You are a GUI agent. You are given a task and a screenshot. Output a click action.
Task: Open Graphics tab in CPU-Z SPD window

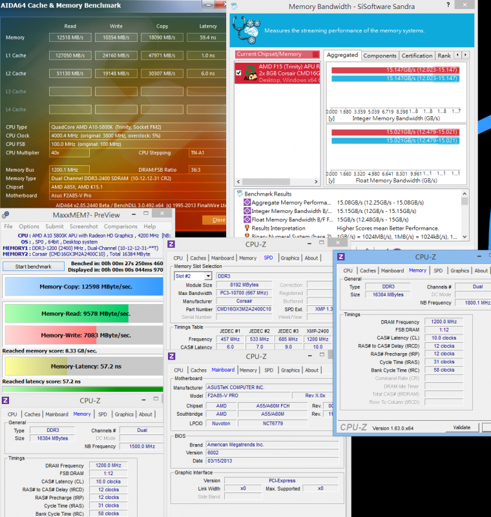coord(289,258)
